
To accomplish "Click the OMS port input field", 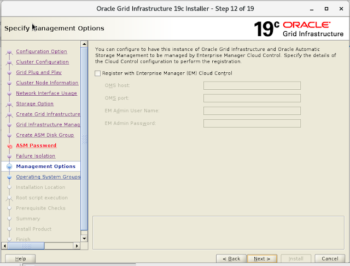I will pos(252,99).
